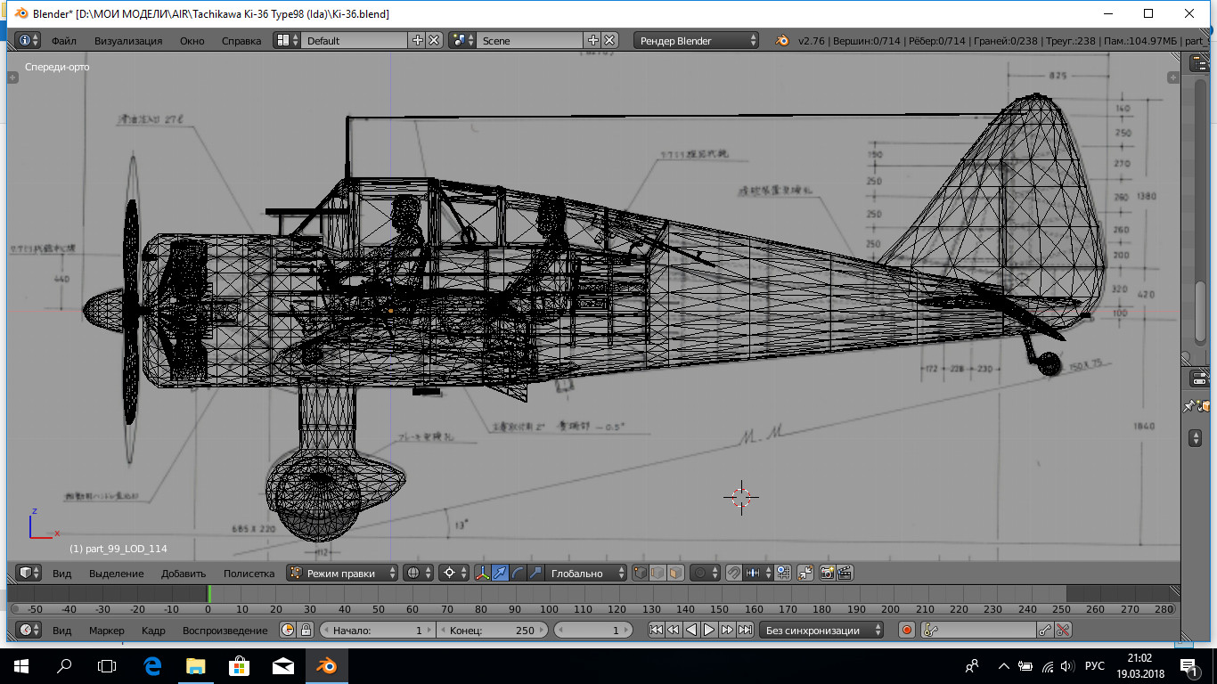The height and width of the screenshot is (684, 1217).
Task: Jump to the last frame of the timeline
Action: pyautogui.click(x=745, y=631)
